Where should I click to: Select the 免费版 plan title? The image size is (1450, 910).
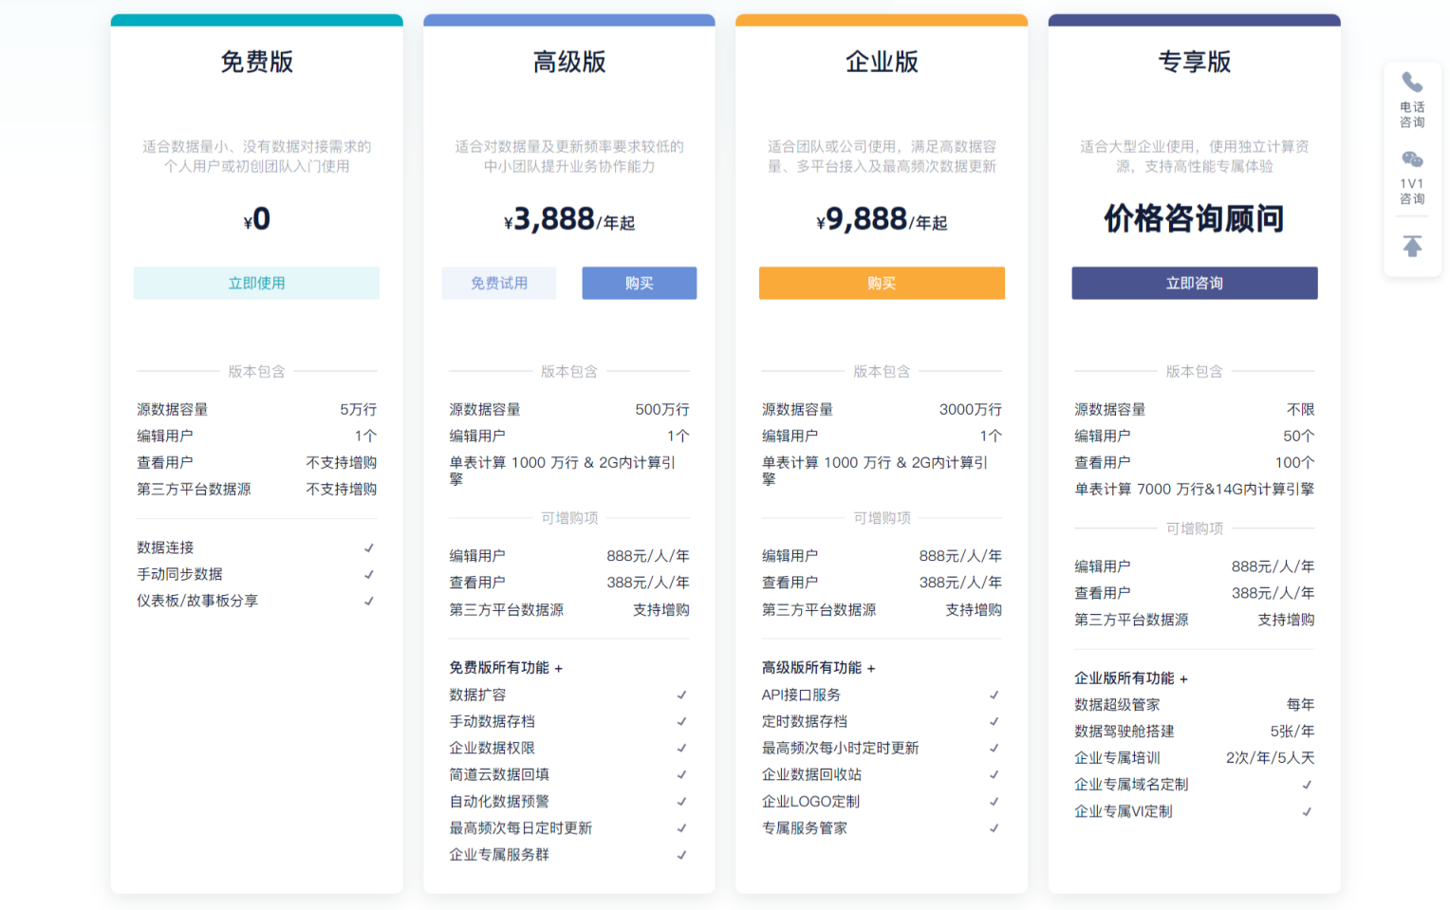point(256,63)
